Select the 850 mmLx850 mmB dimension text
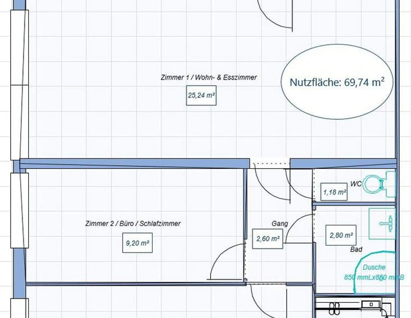The image size is (411, 318). [374, 277]
